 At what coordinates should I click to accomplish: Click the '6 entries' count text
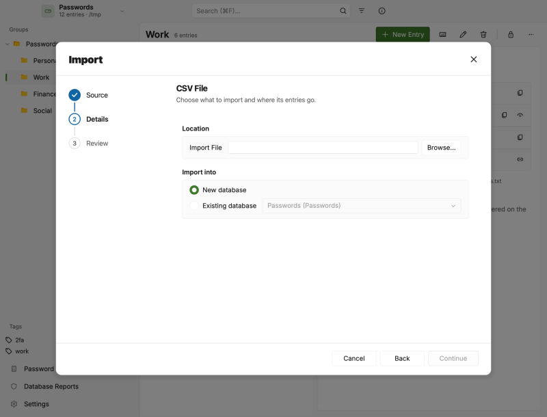tap(185, 36)
